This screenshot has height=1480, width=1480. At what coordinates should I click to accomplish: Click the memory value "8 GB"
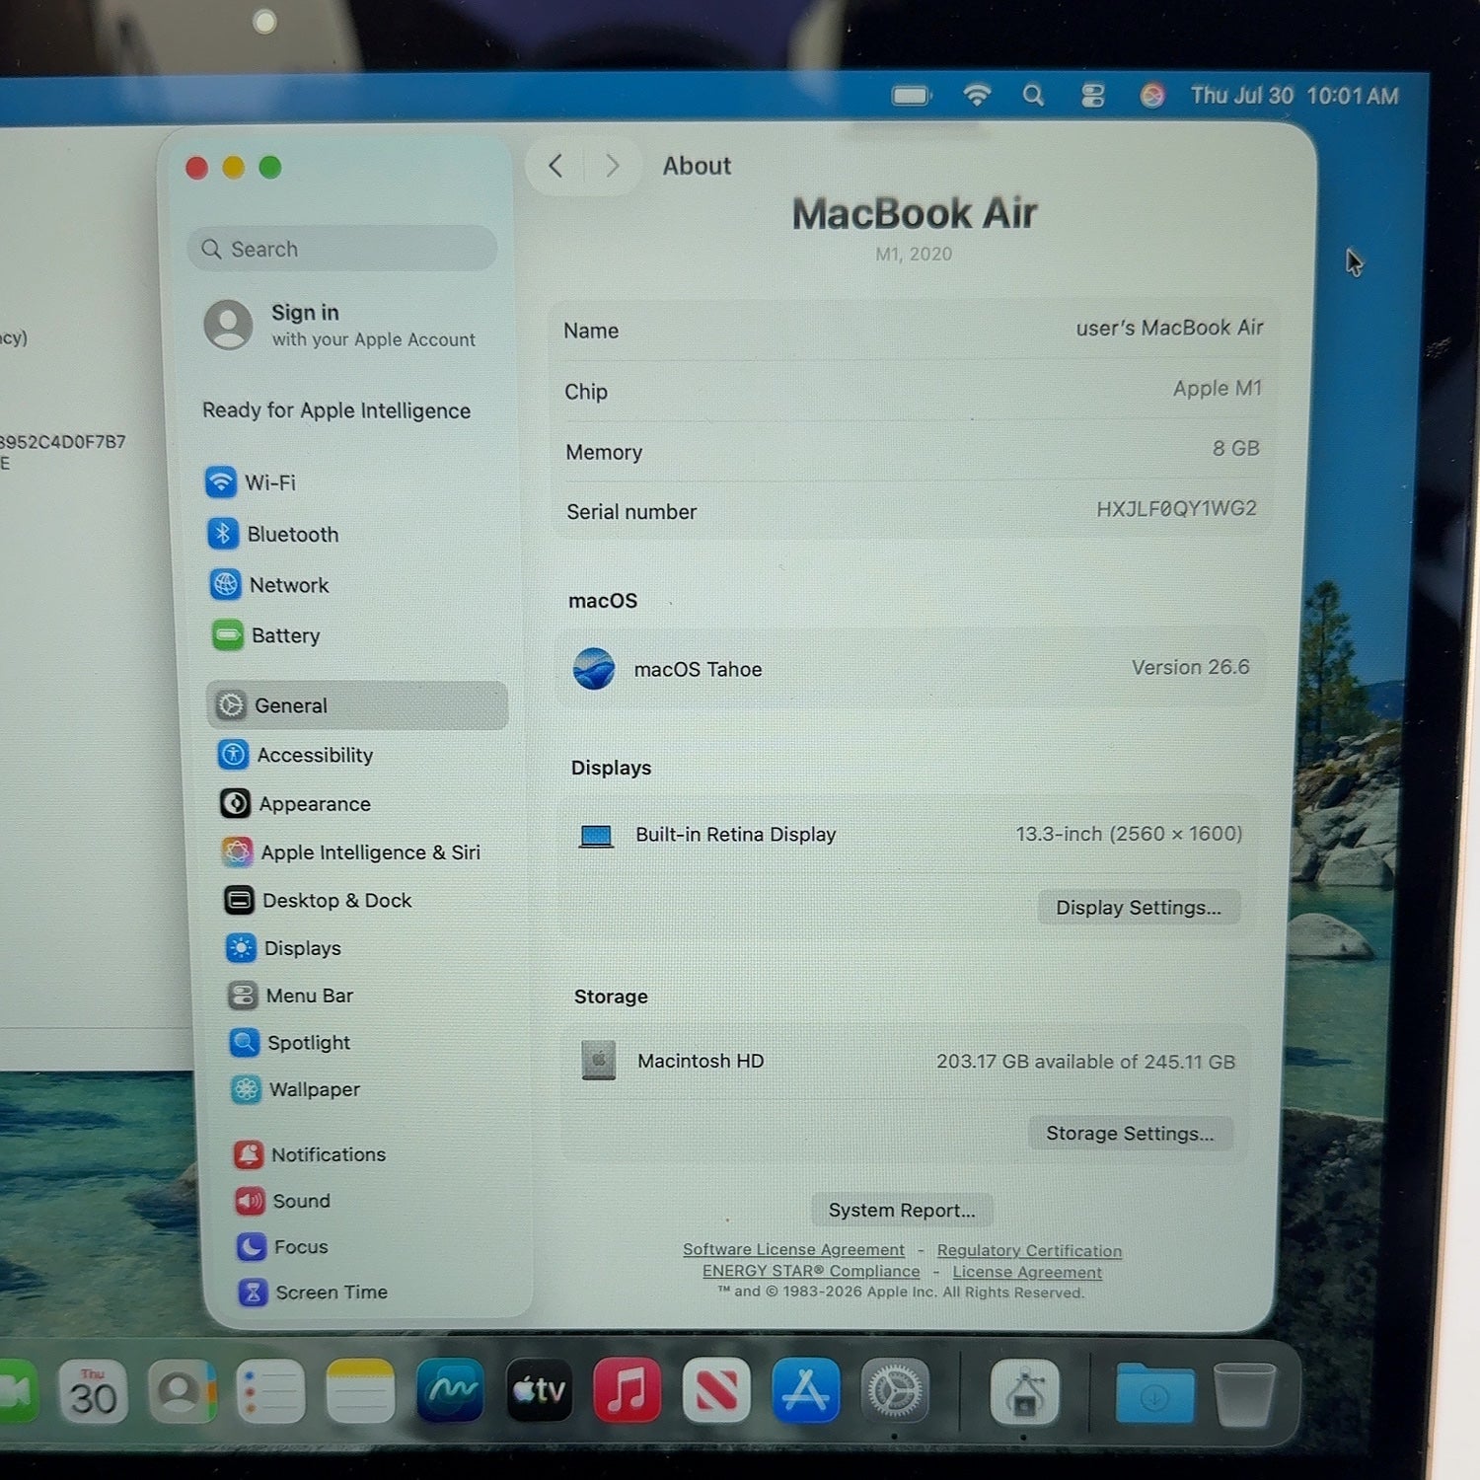pyautogui.click(x=1236, y=448)
